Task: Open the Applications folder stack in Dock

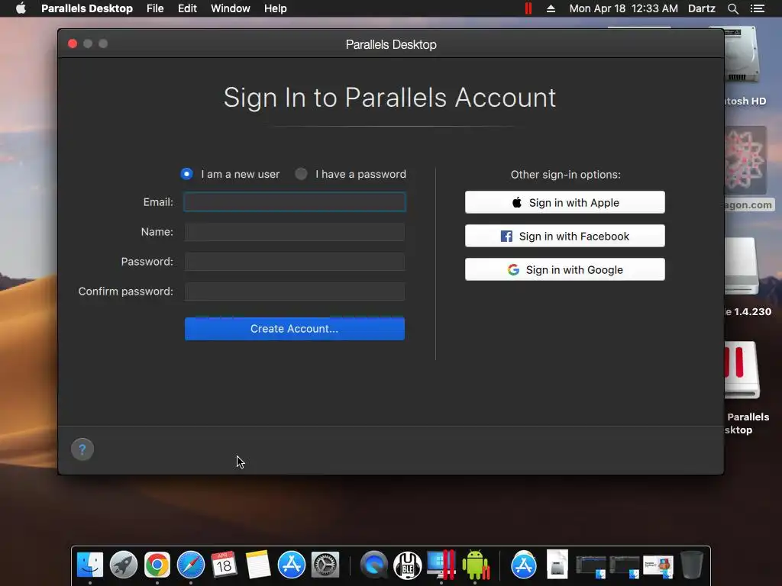Action: tap(524, 565)
